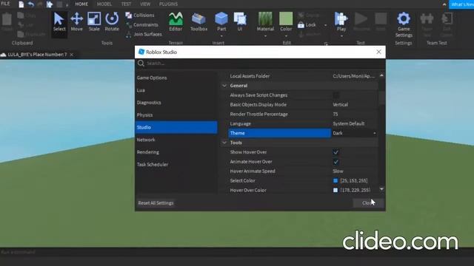Click the settings Search field
The image size is (474, 266).
(x=260, y=64)
